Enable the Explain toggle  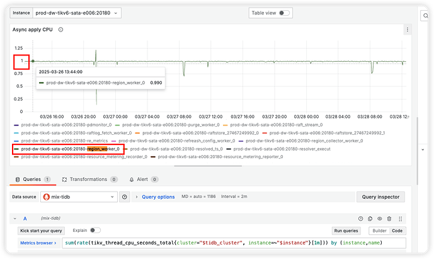[x=96, y=231]
